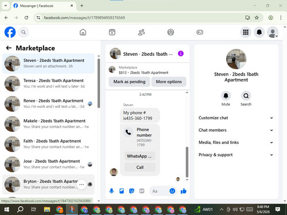Open Steven's header chat name
287x215 pixels.
click(x=148, y=54)
